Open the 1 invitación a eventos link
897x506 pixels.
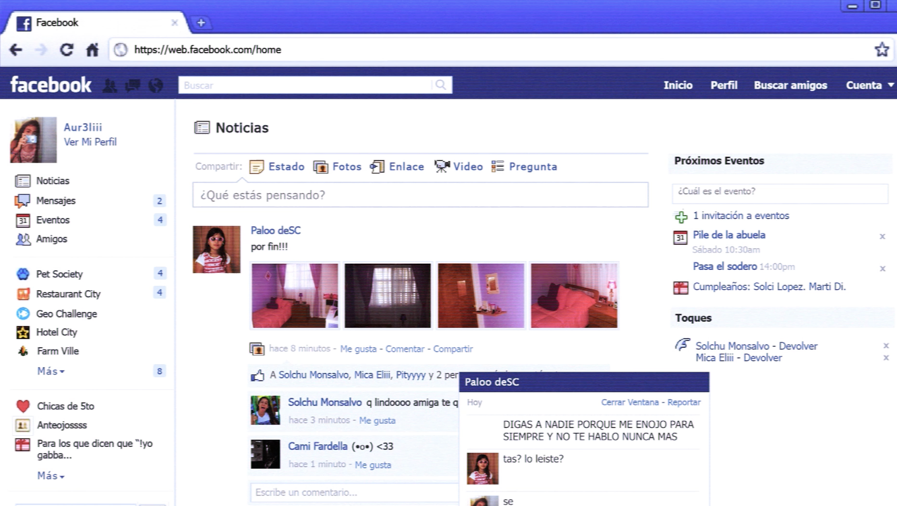(741, 216)
